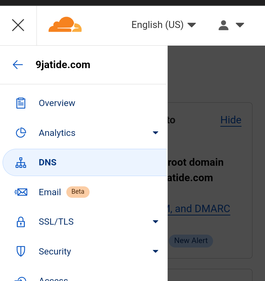
Task: Expand the Analytics submenu arrow
Action: point(156,133)
